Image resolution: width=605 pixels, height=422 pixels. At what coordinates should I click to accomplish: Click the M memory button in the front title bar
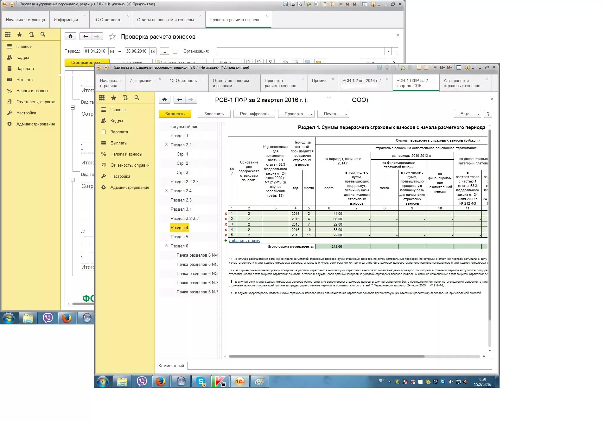[x=435, y=67]
